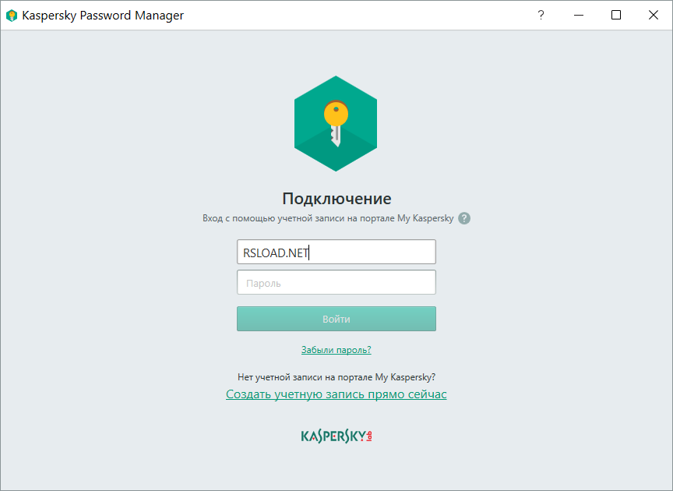This screenshot has height=491, width=673.
Task: Click the Kaspersky Lab logo at bottom
Action: (x=336, y=436)
